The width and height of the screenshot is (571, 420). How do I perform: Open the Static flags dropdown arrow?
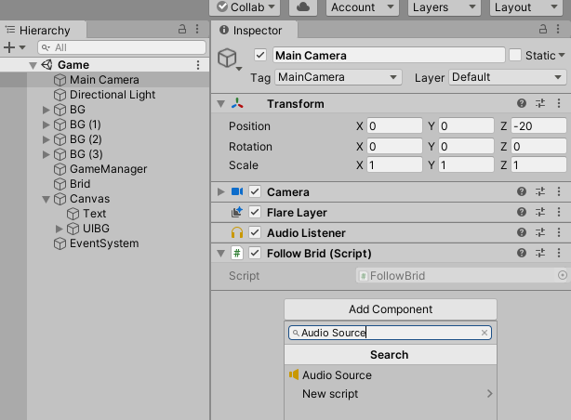pyautogui.click(x=562, y=56)
